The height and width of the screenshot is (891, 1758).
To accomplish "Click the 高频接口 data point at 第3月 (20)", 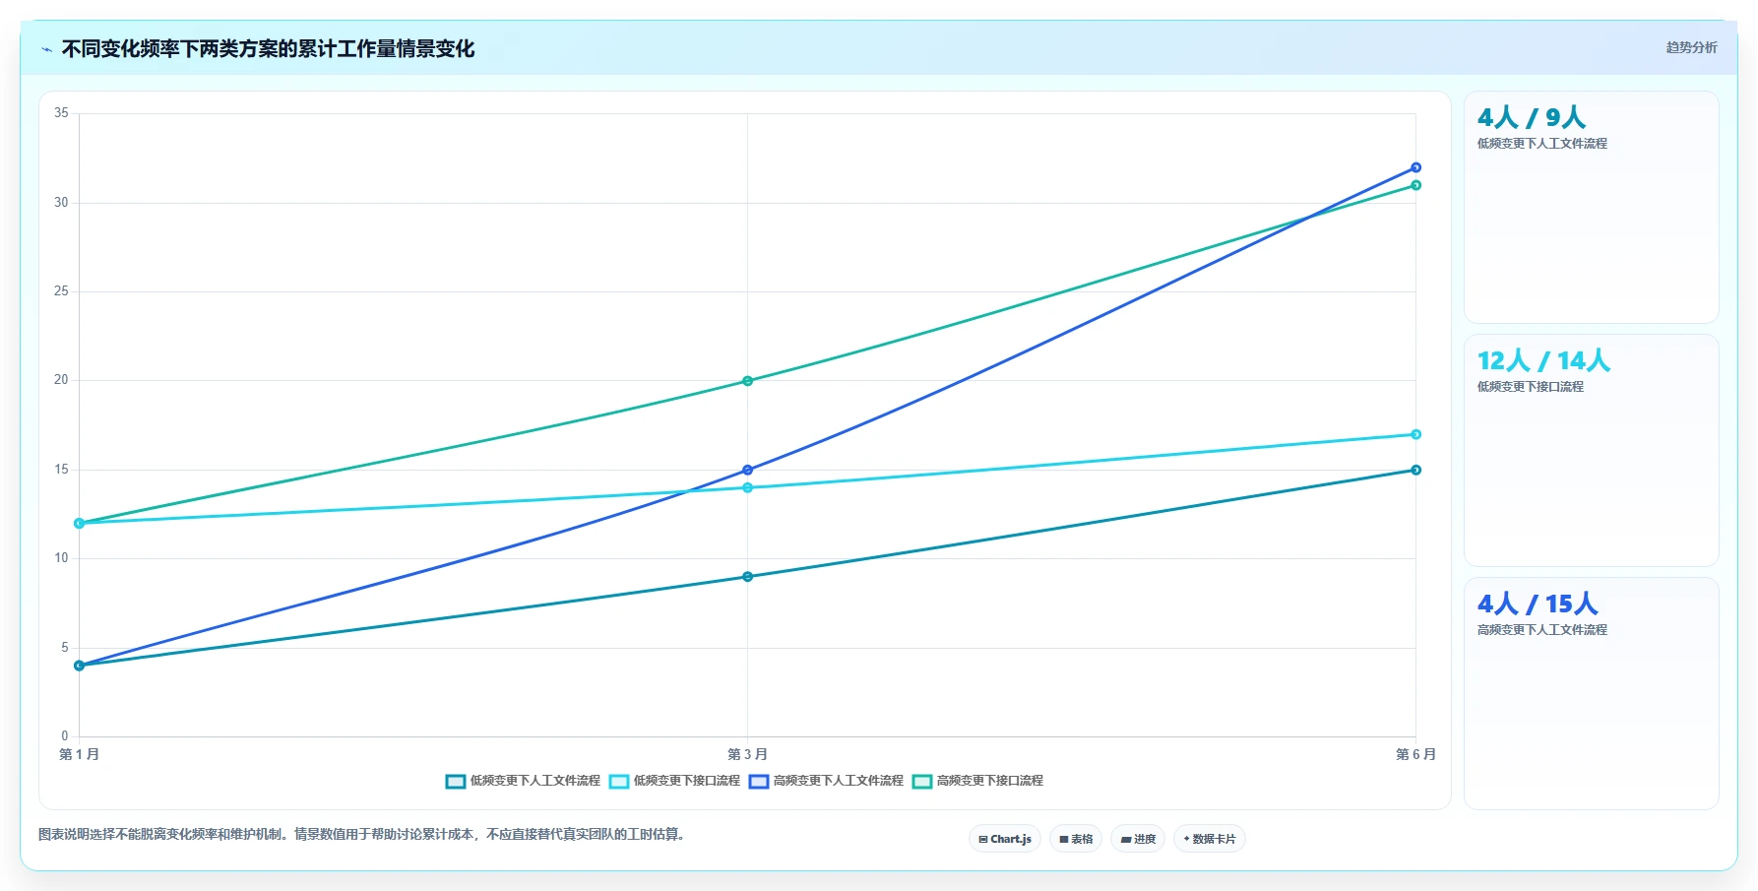I will tap(747, 381).
